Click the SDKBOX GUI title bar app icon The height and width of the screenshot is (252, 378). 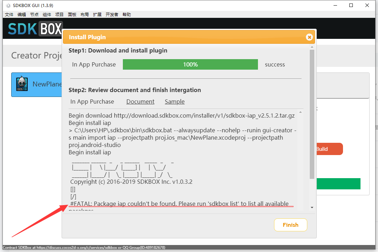(x=8, y=5)
